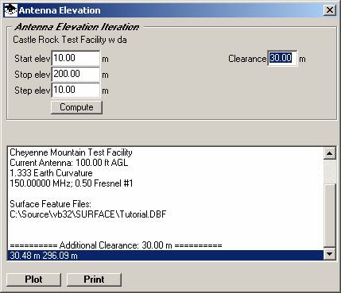
Task: Click the Clearance input field
Action: [x=282, y=58]
